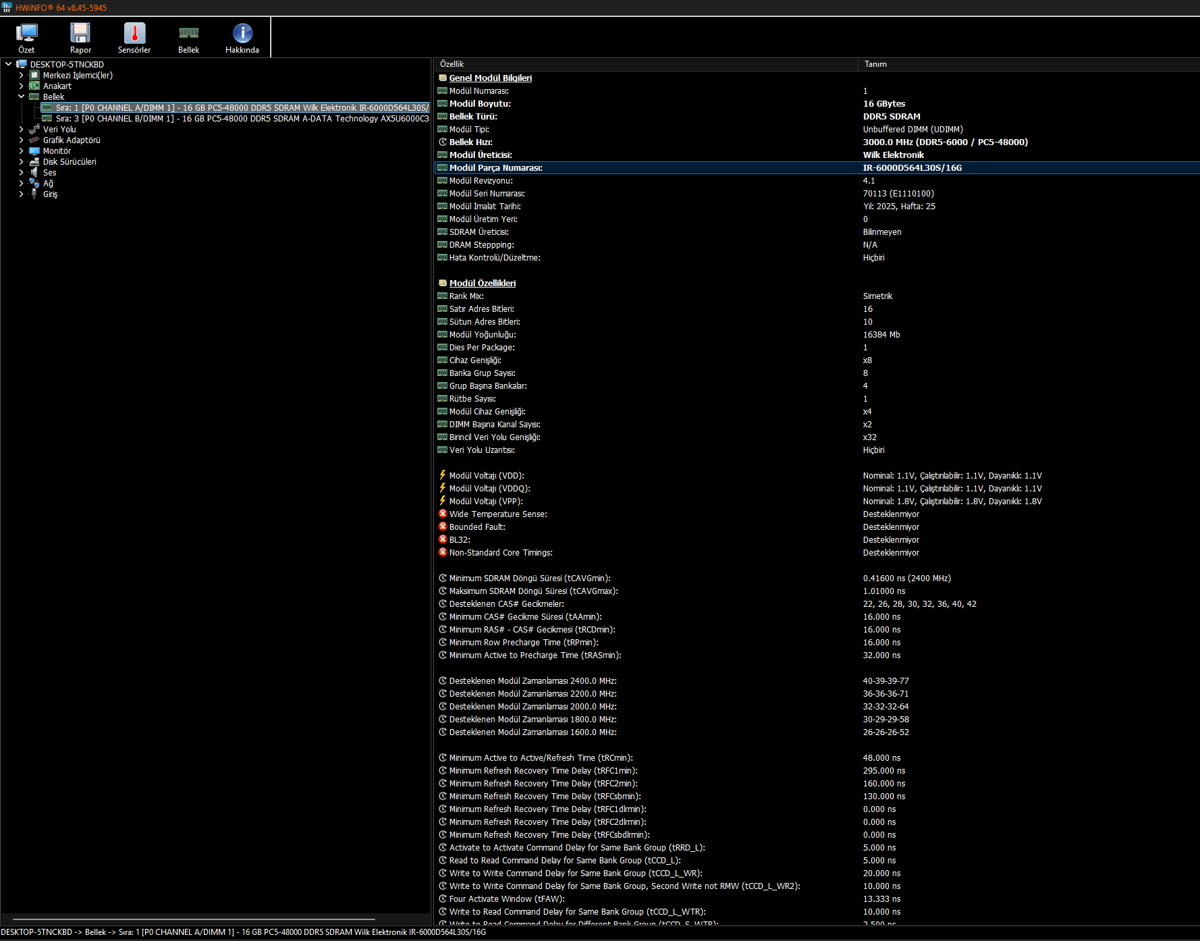Open the Sensörler thermometer icon
This screenshot has height=941, width=1200.
point(134,33)
